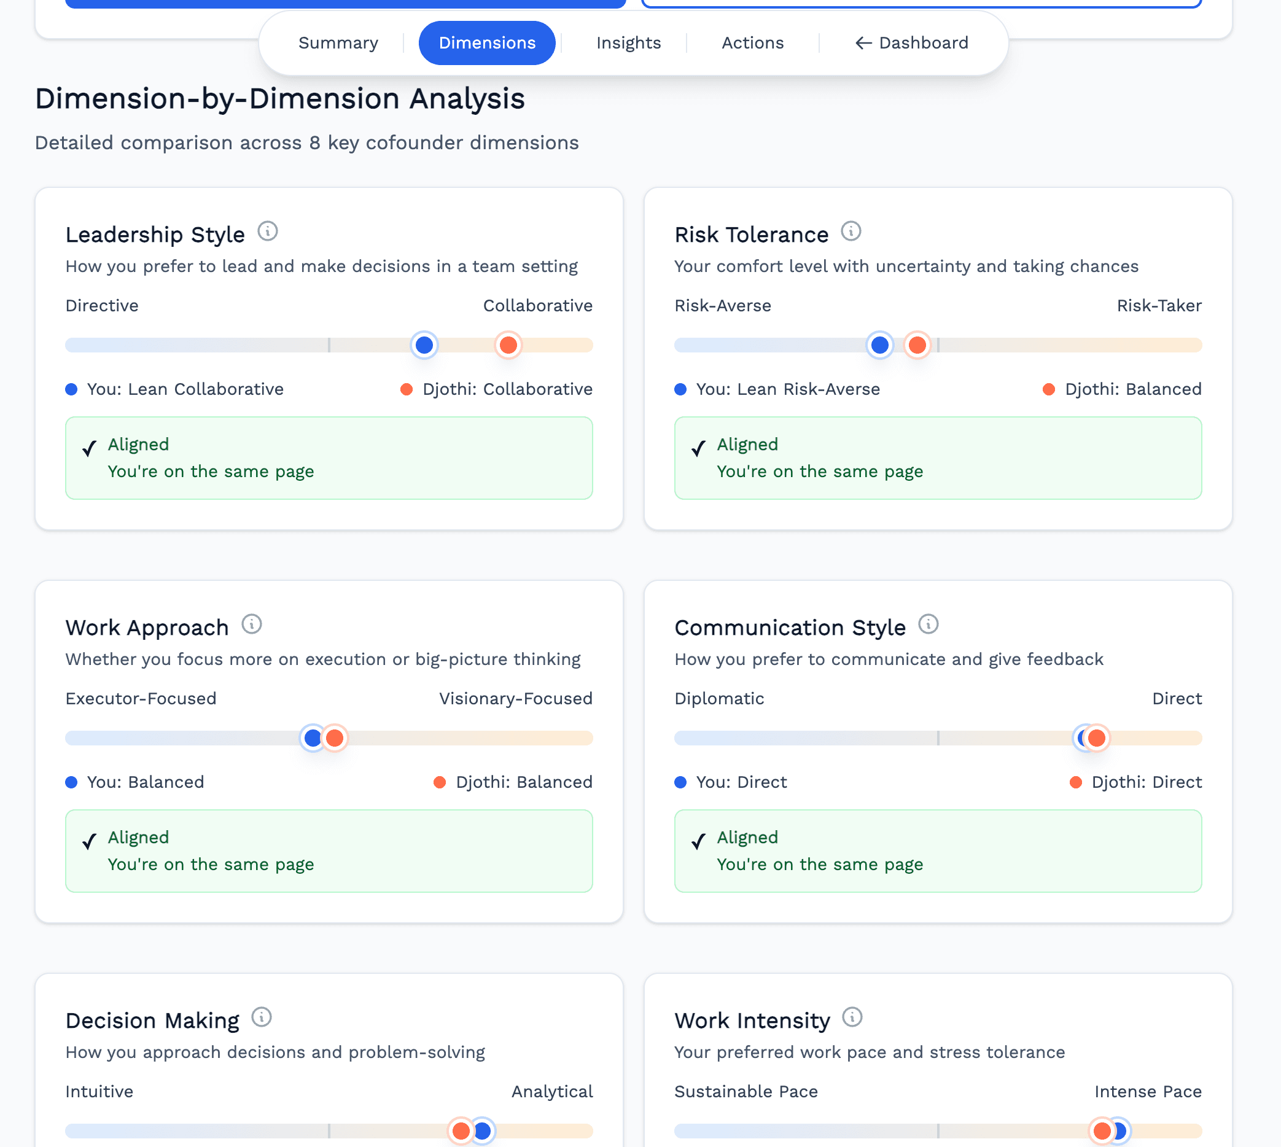Open the Leadership Style info tooltip
Screen dimensions: 1281x1147
269,231
